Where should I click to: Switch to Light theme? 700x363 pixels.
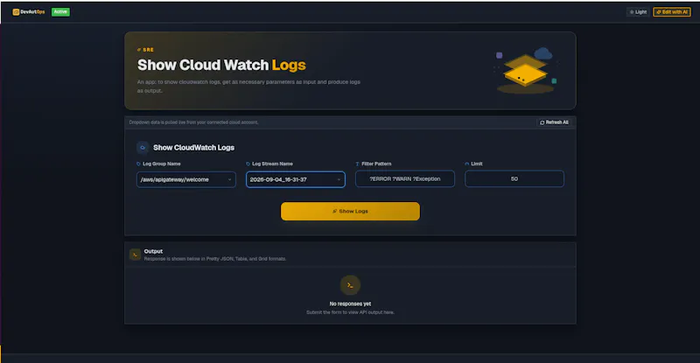(x=638, y=12)
